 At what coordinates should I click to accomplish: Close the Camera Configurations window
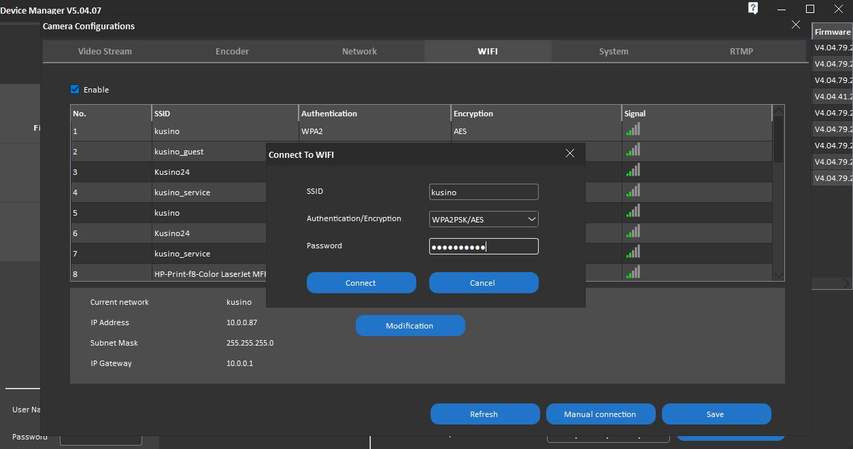tap(796, 24)
